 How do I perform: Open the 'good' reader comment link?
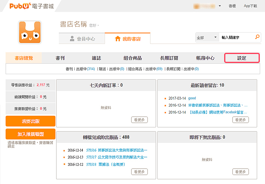point(192,98)
